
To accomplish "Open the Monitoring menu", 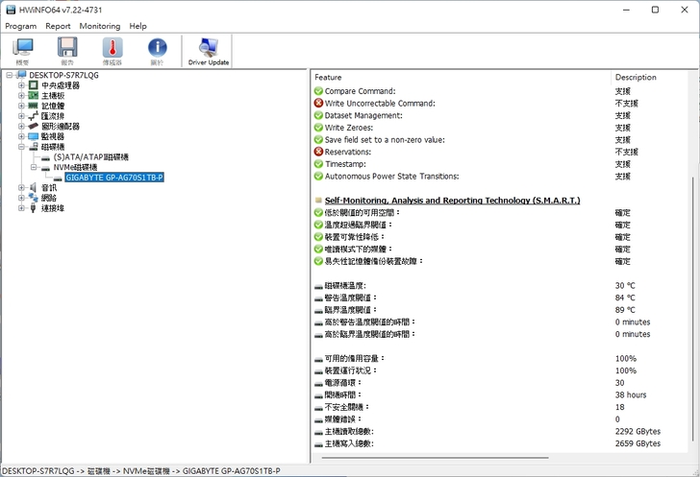I will (100, 26).
